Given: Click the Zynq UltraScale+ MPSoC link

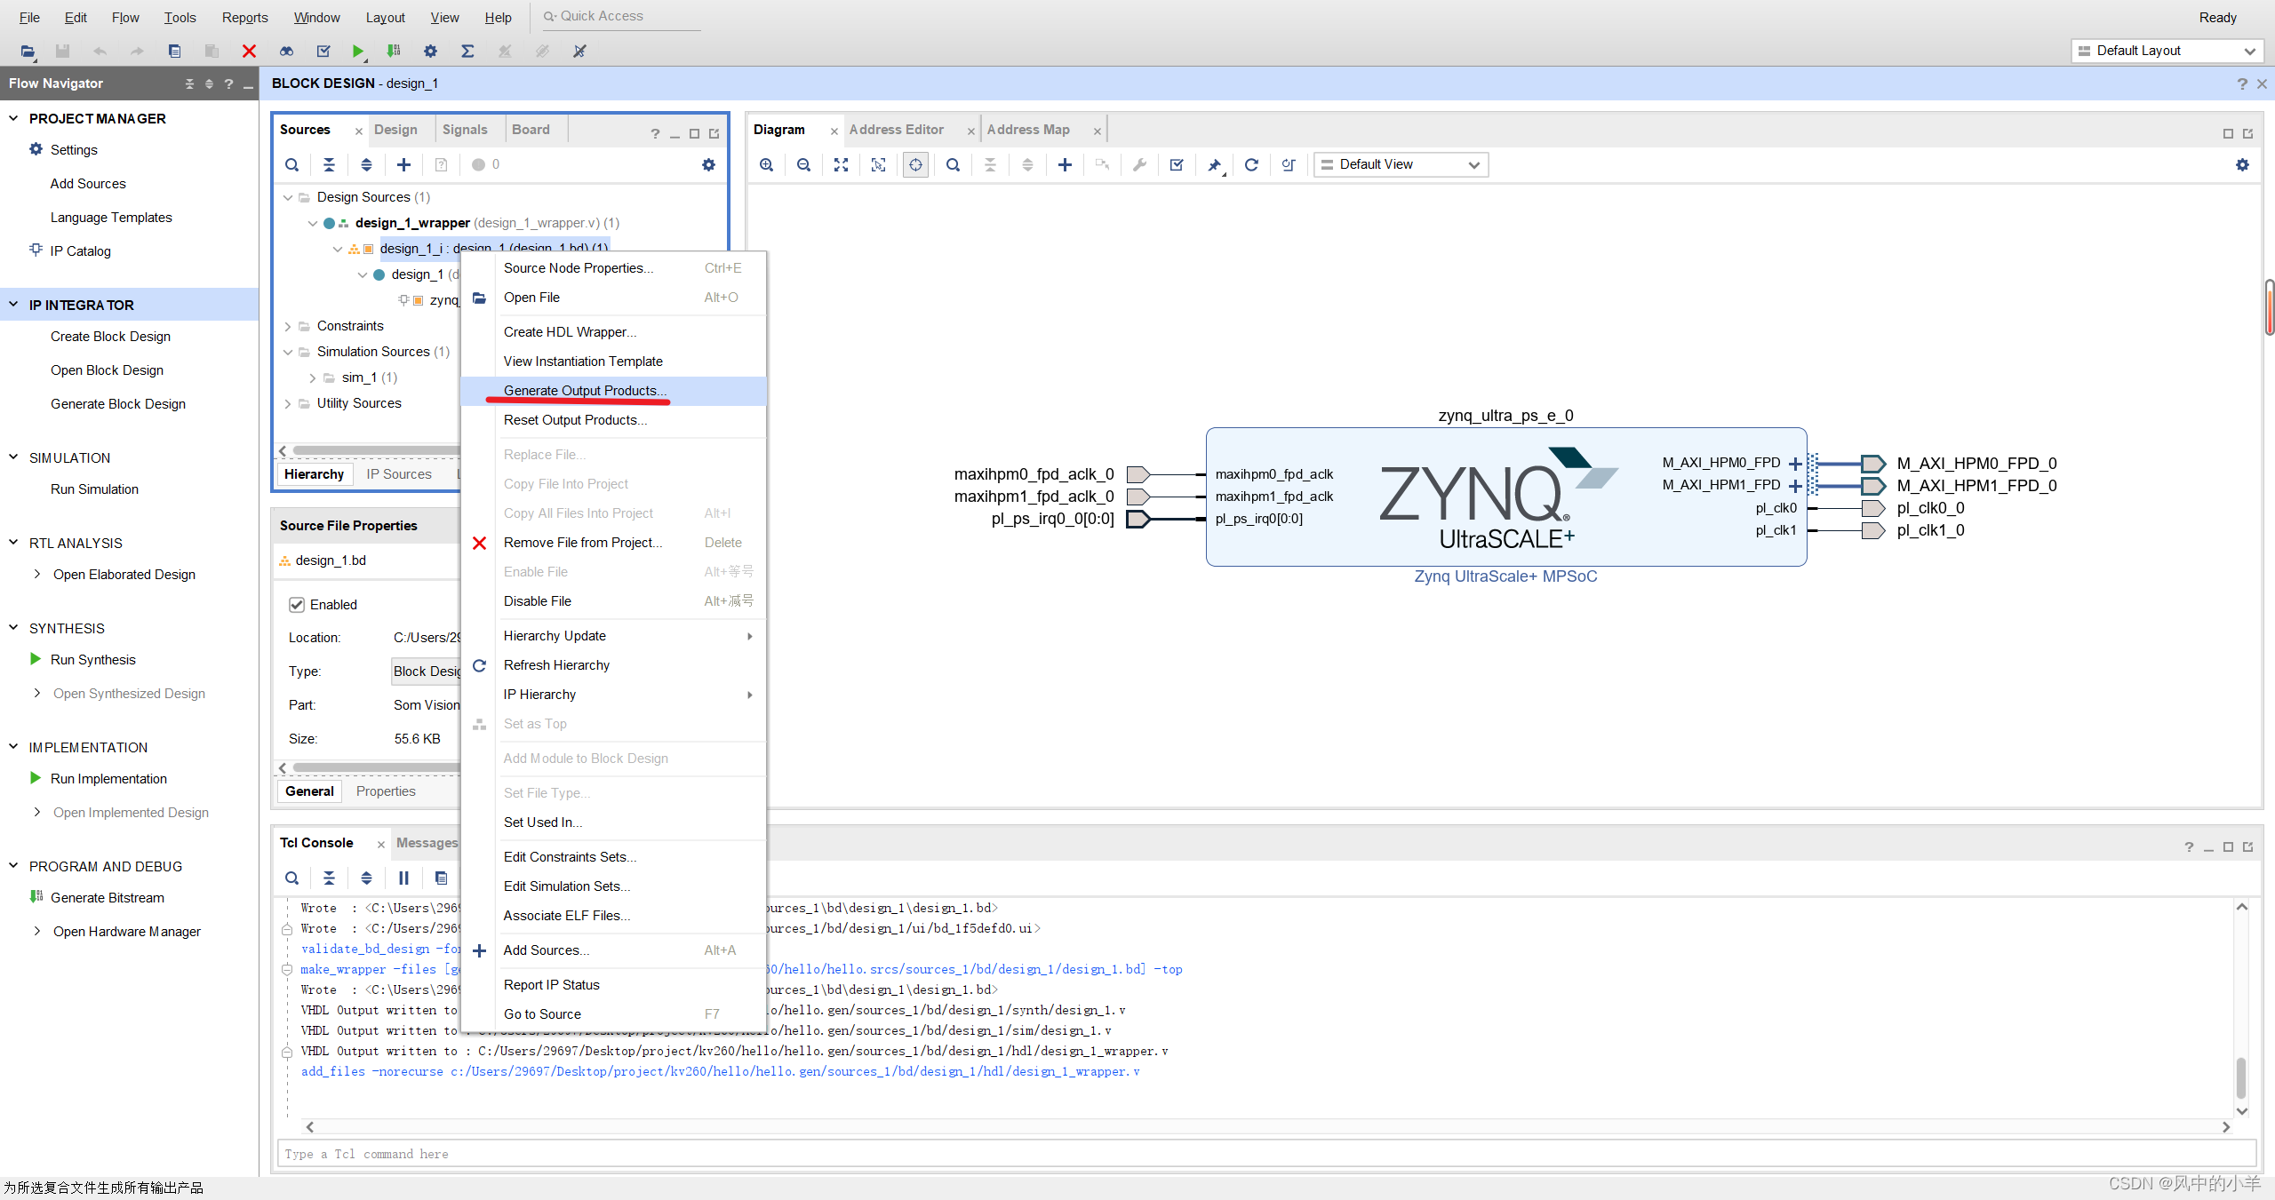Looking at the screenshot, I should (x=1505, y=576).
